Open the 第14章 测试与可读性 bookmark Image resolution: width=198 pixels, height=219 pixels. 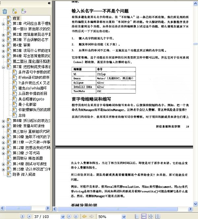(30, 164)
